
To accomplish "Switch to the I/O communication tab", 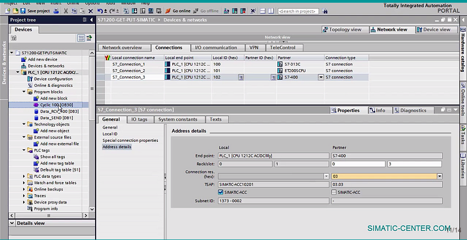I will tap(216, 47).
